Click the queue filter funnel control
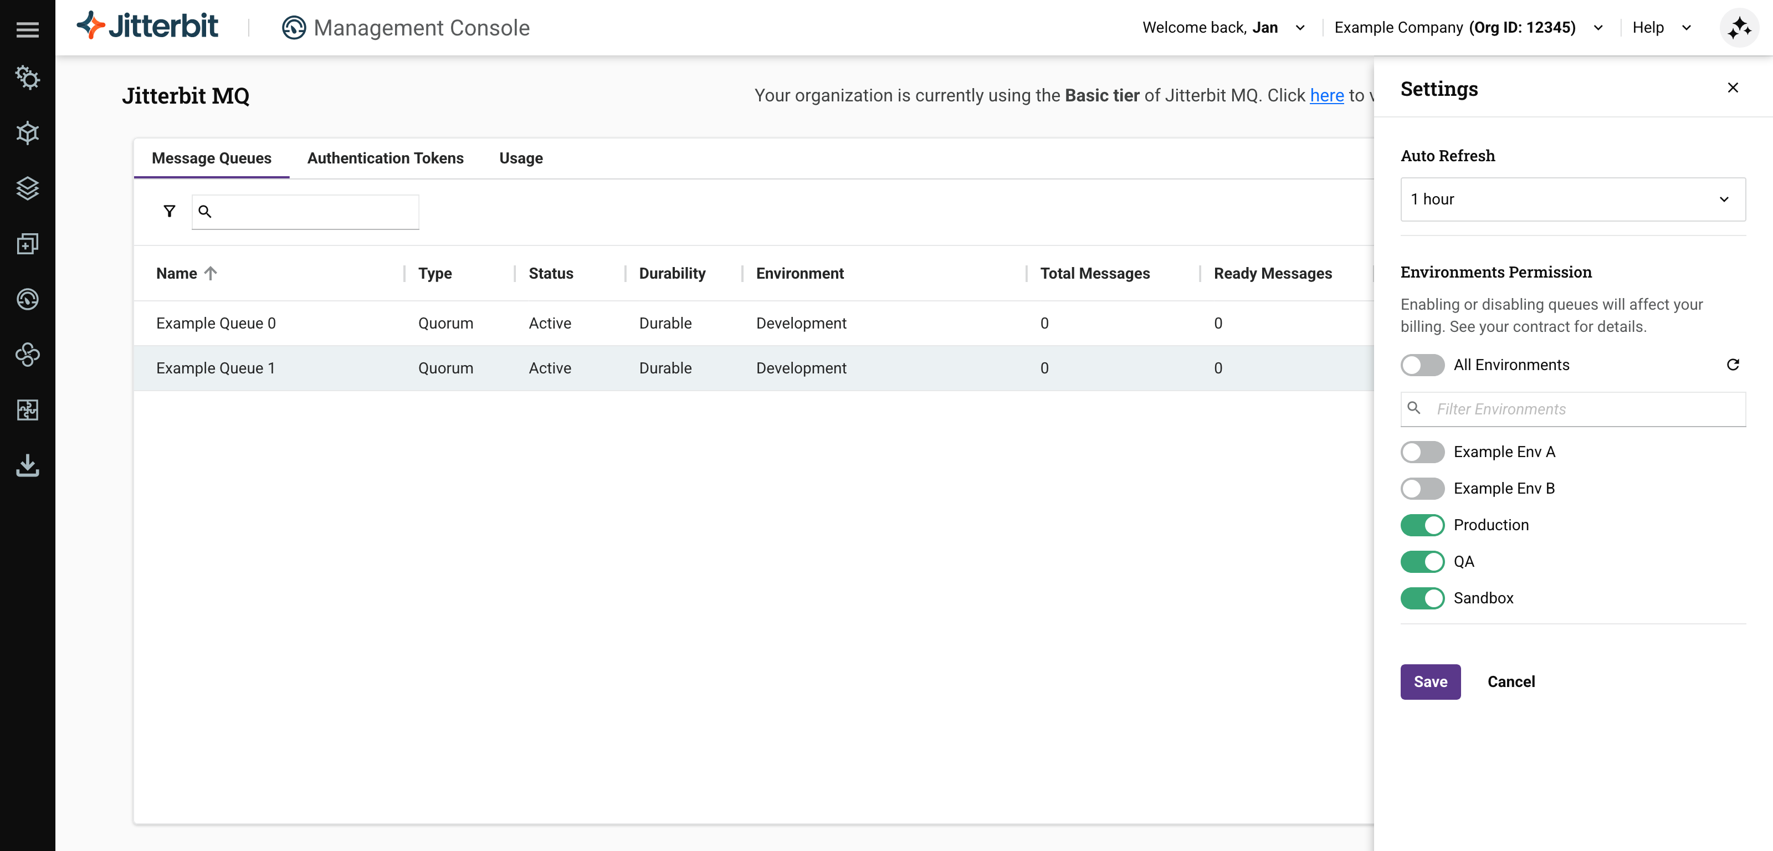 (x=168, y=211)
